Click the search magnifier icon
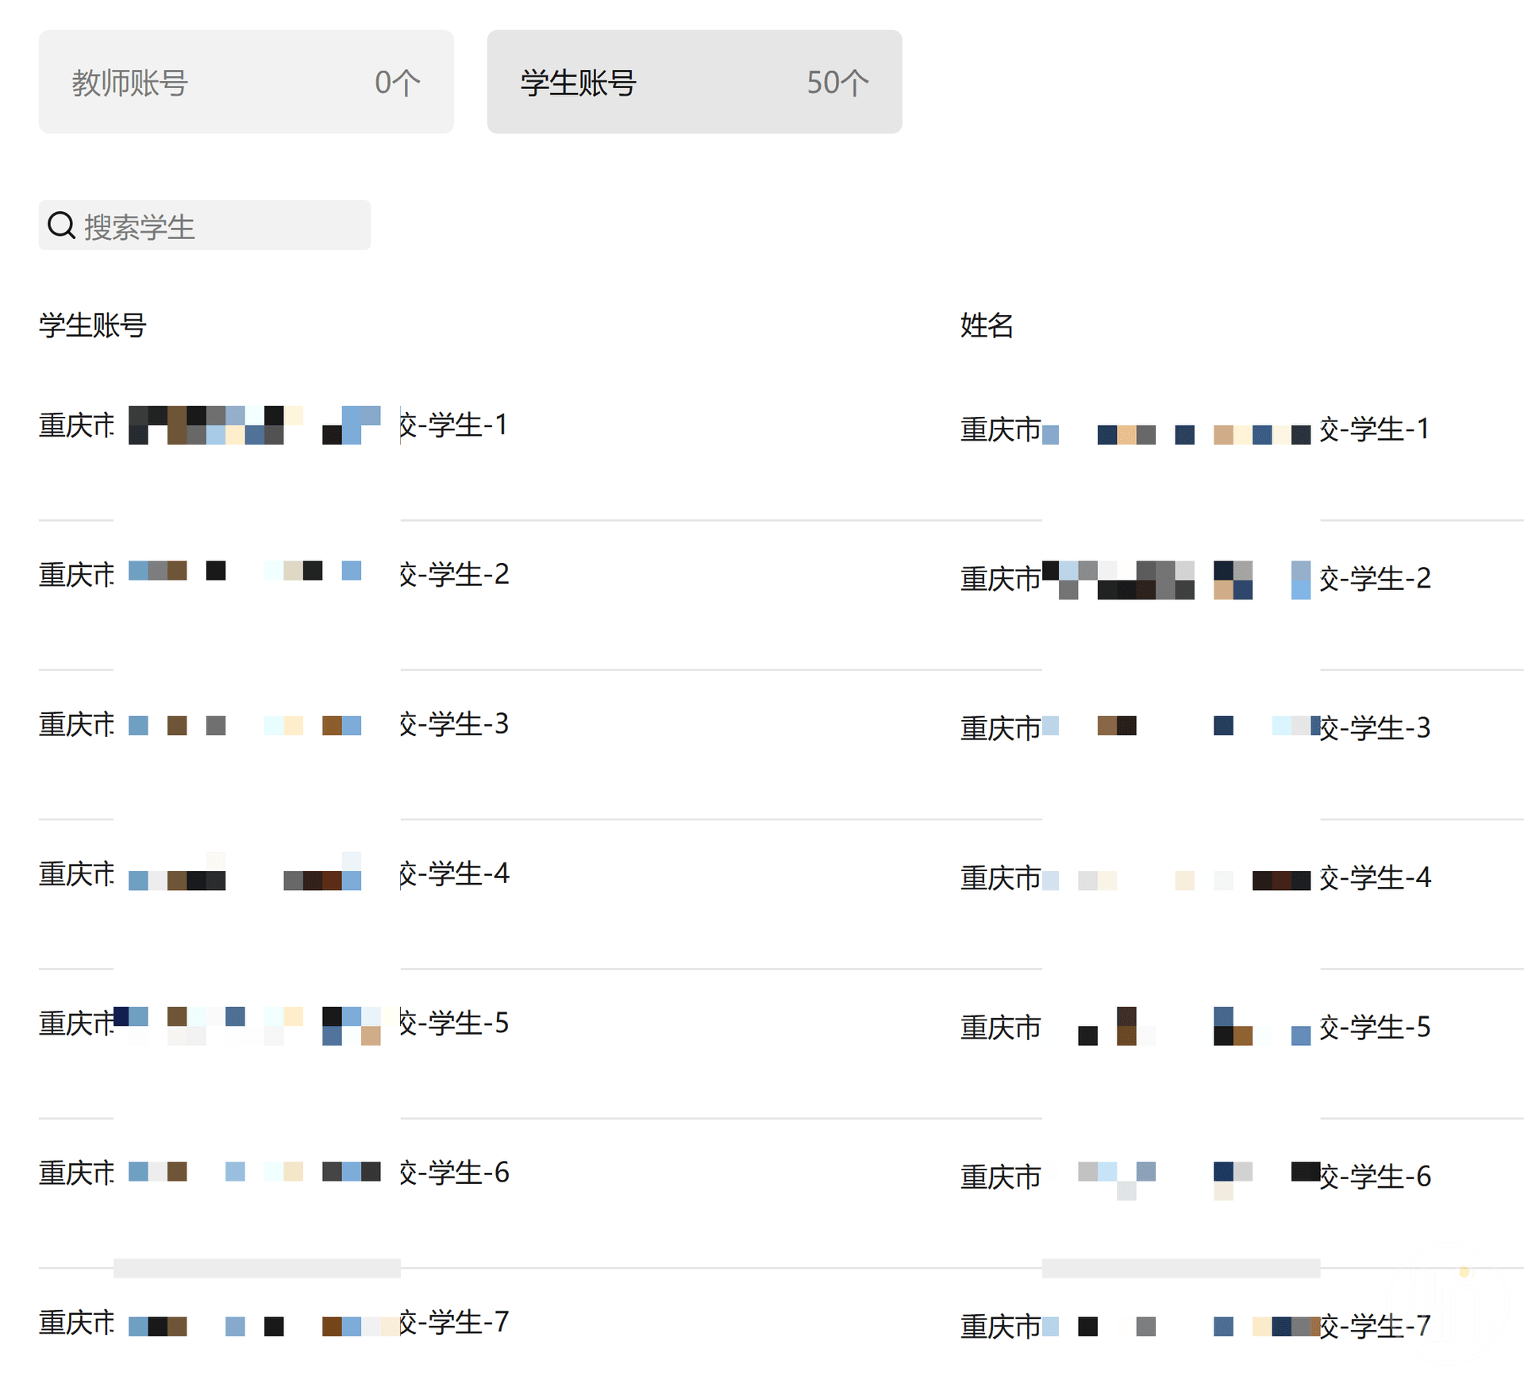The width and height of the screenshot is (1524, 1380). pos(61,226)
